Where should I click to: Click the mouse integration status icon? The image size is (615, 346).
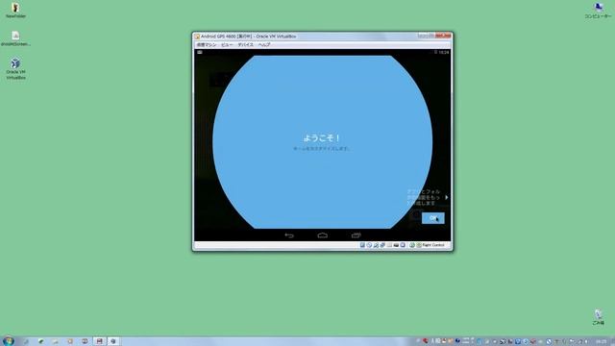(x=412, y=245)
